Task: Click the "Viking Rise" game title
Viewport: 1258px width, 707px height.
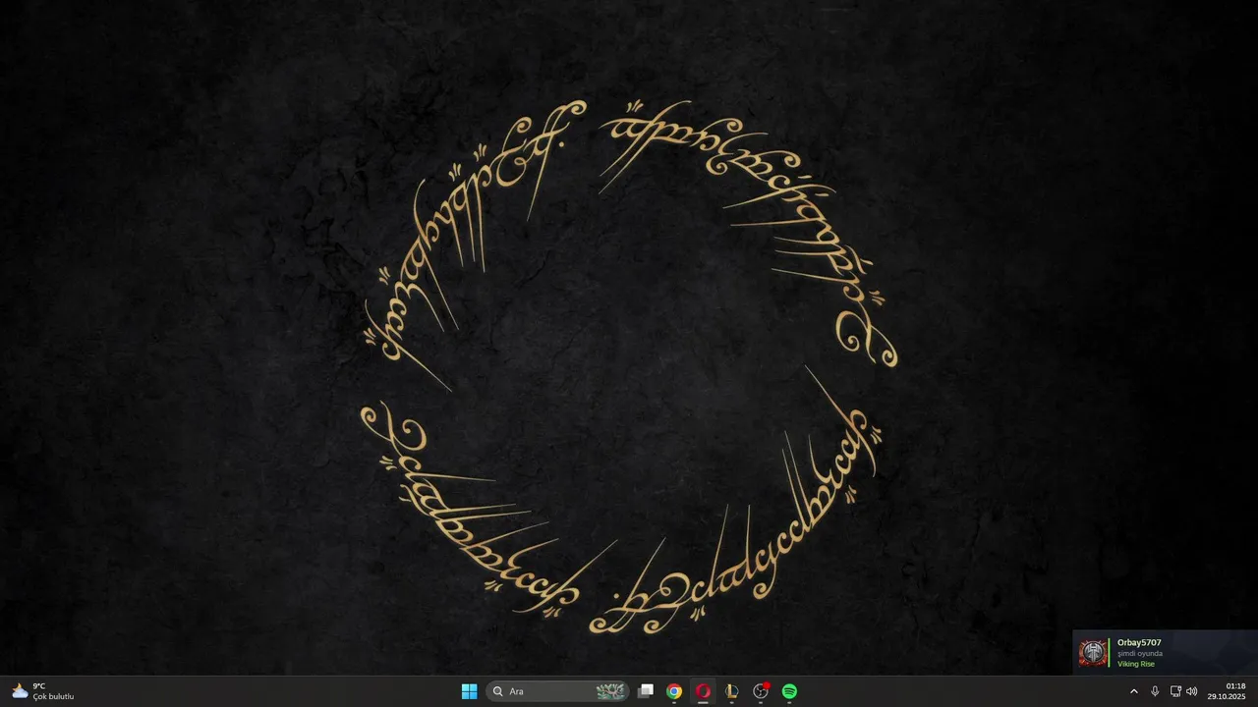Action: 1136,664
